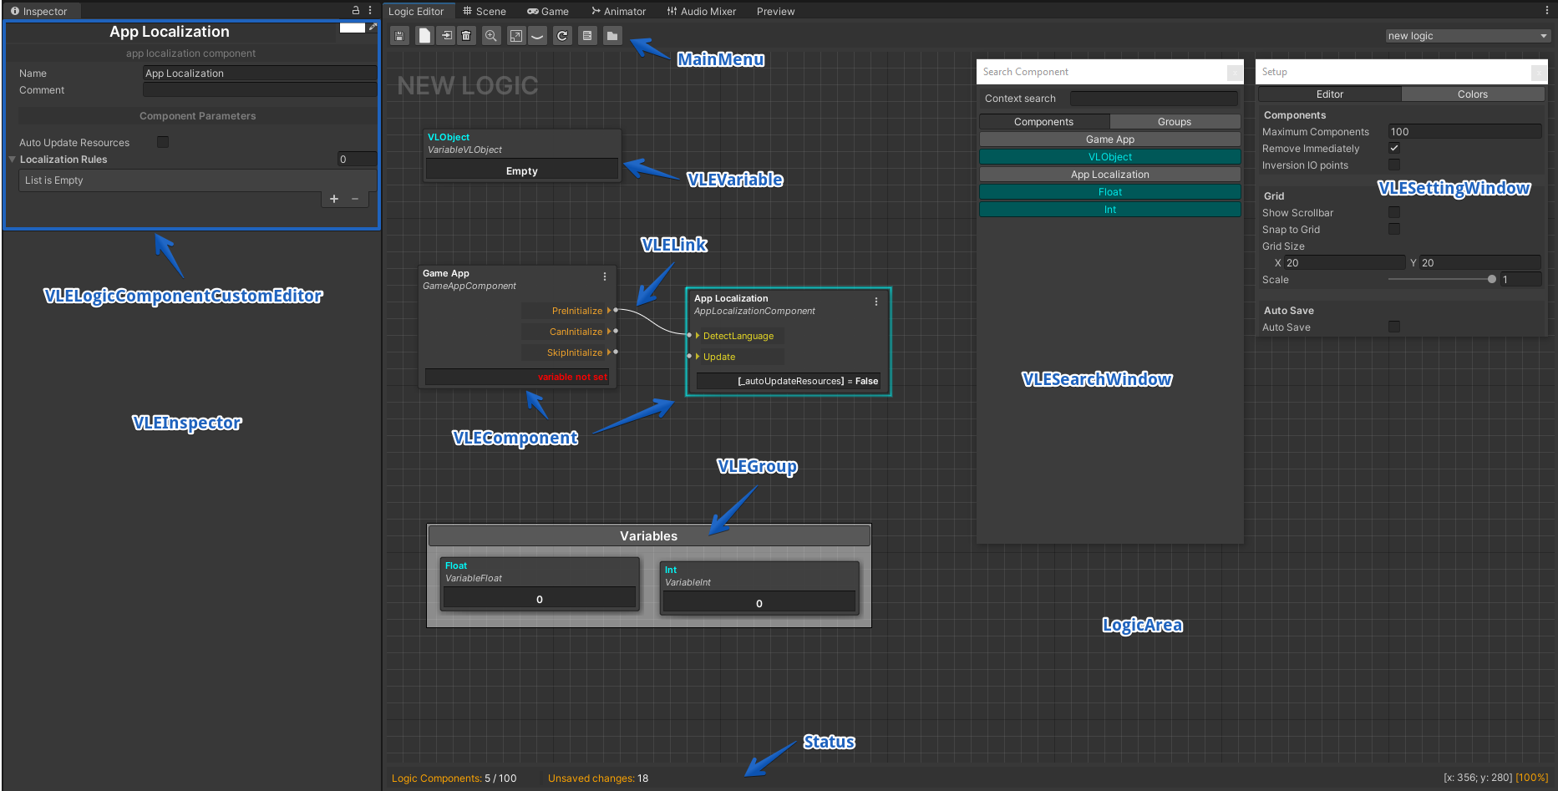This screenshot has width=1558, height=791.
Task: Click the eyedropper icon beside white color swatch
Action: point(373,28)
